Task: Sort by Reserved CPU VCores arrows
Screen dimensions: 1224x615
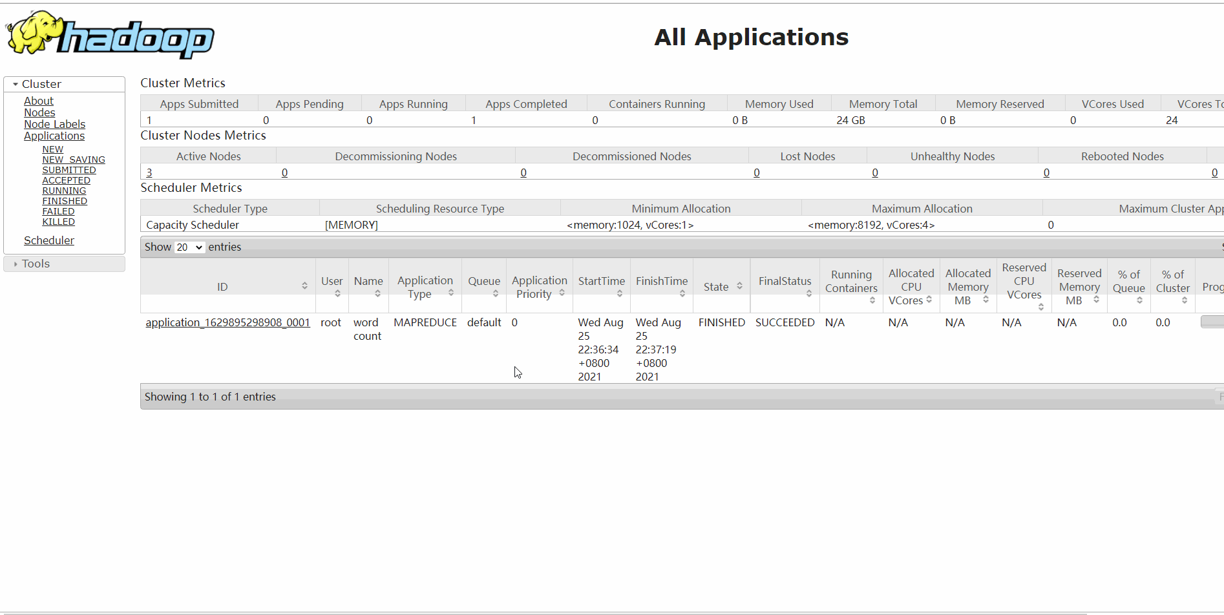Action: [1041, 307]
